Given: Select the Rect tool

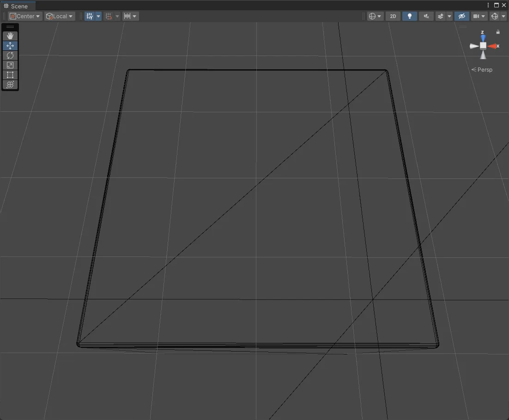Looking at the screenshot, I should click(10, 75).
